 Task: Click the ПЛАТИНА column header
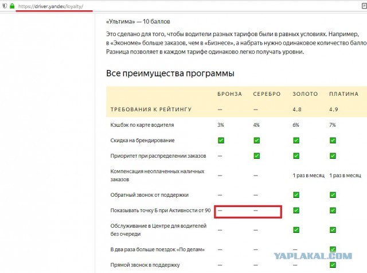[x=343, y=94]
